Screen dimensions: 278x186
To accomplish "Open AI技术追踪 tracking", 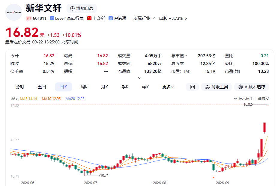I will (252, 87).
